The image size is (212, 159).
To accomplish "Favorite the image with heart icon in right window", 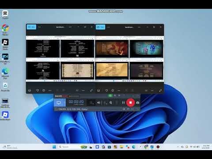I will (106, 91).
